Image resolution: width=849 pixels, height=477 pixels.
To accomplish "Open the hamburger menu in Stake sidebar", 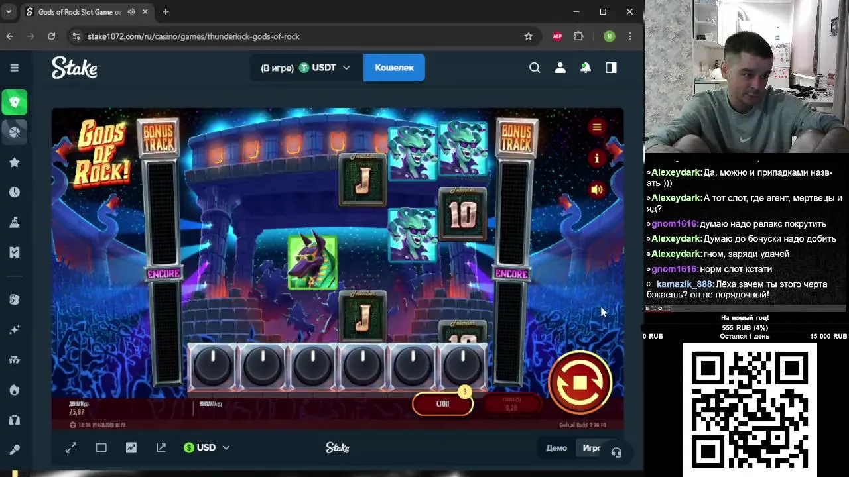I will click(14, 68).
